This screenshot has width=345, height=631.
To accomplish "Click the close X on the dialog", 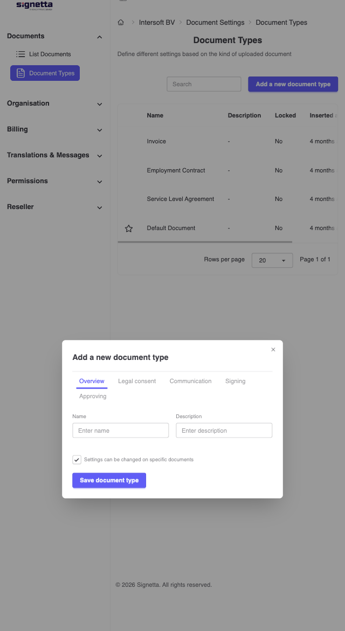I will point(273,349).
